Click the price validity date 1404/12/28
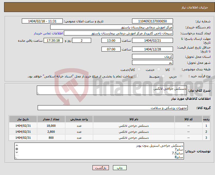Viewport: 215px width, 175px height. pos(152,49)
